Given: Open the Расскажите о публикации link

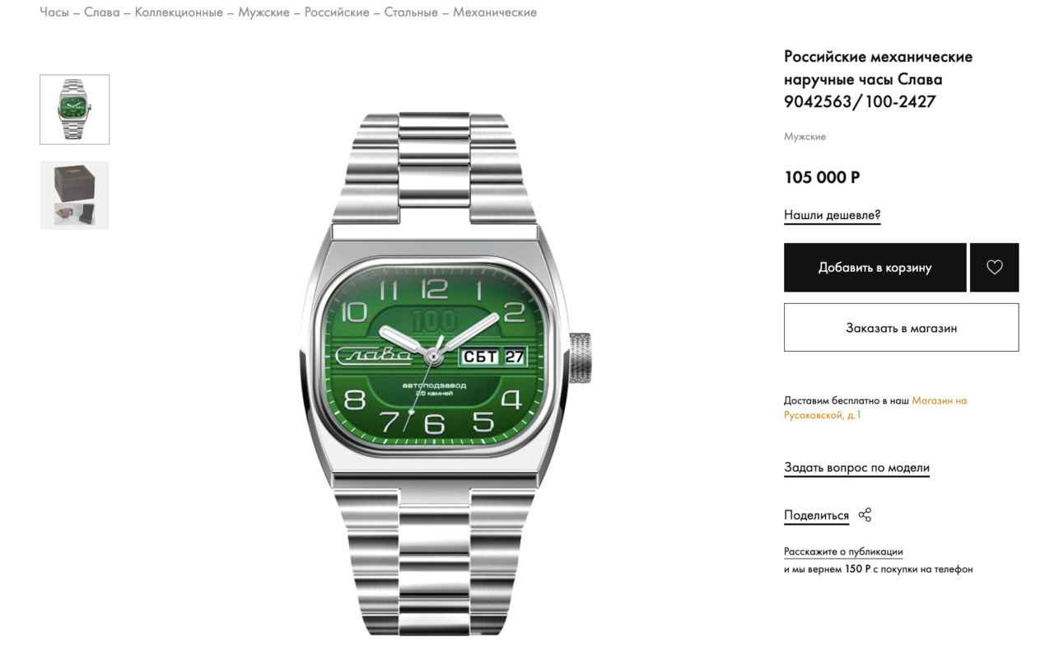Looking at the screenshot, I should coord(843,551).
